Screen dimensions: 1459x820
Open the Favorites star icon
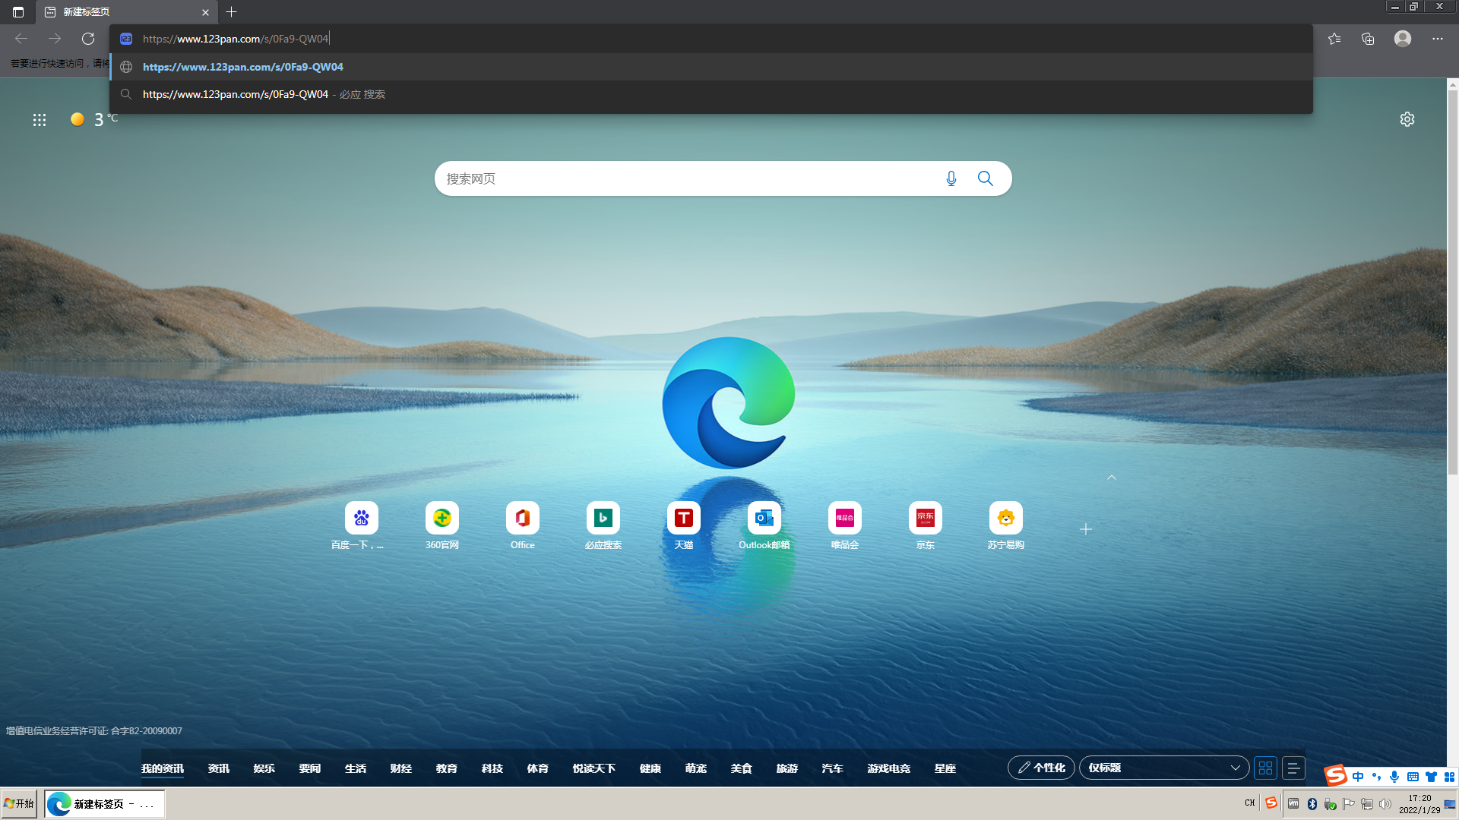tap(1334, 39)
